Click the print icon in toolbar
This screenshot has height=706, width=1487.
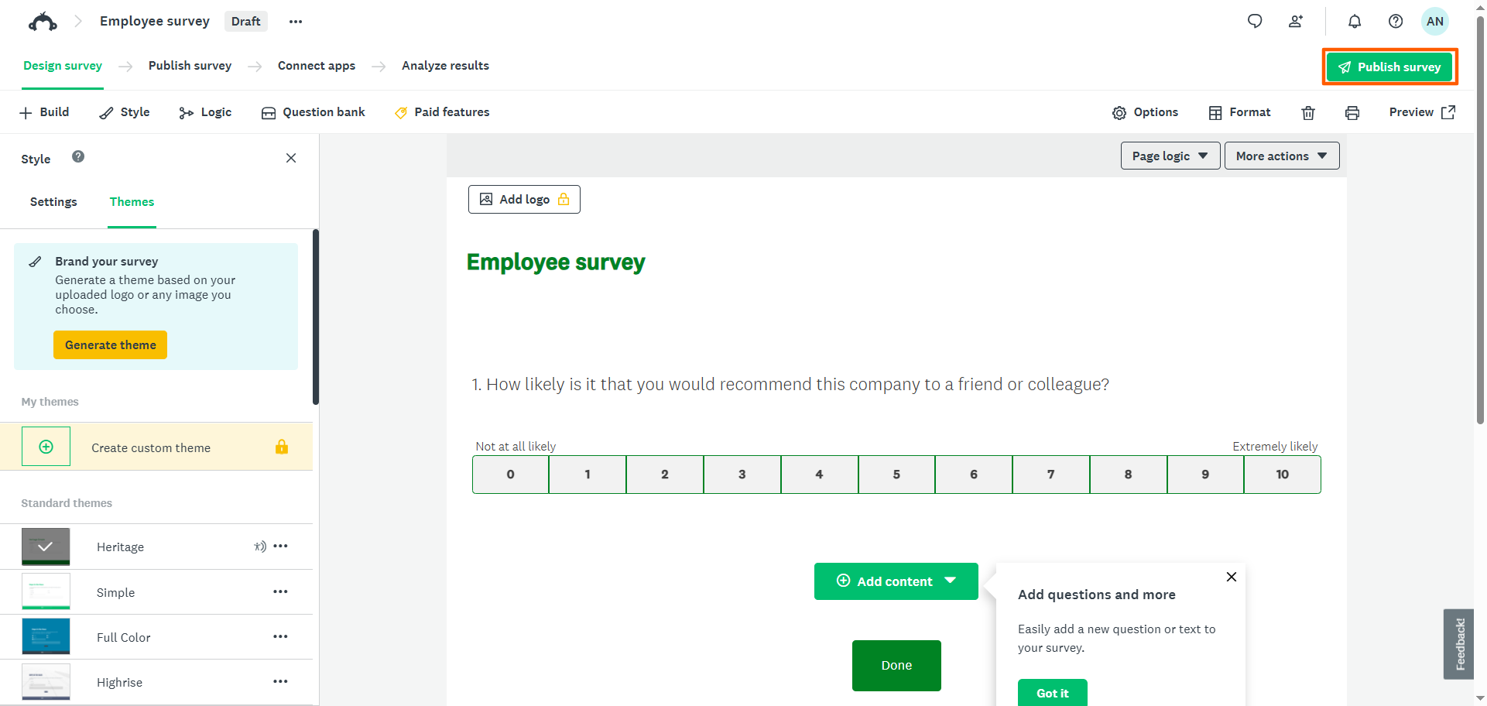coord(1352,113)
